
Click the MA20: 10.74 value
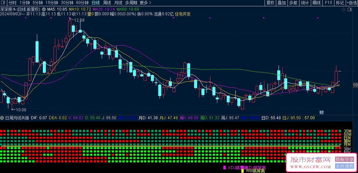(104, 10)
